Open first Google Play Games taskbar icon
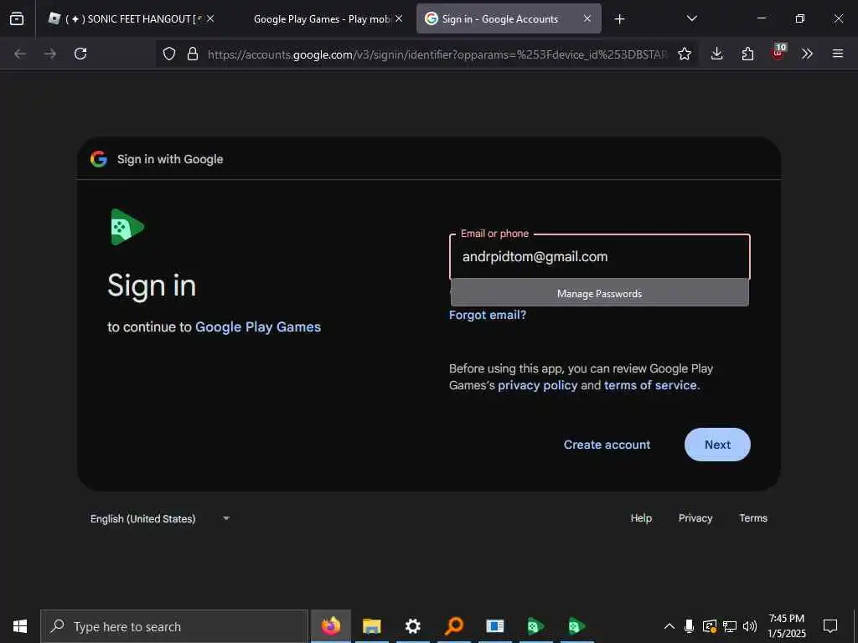 [535, 626]
